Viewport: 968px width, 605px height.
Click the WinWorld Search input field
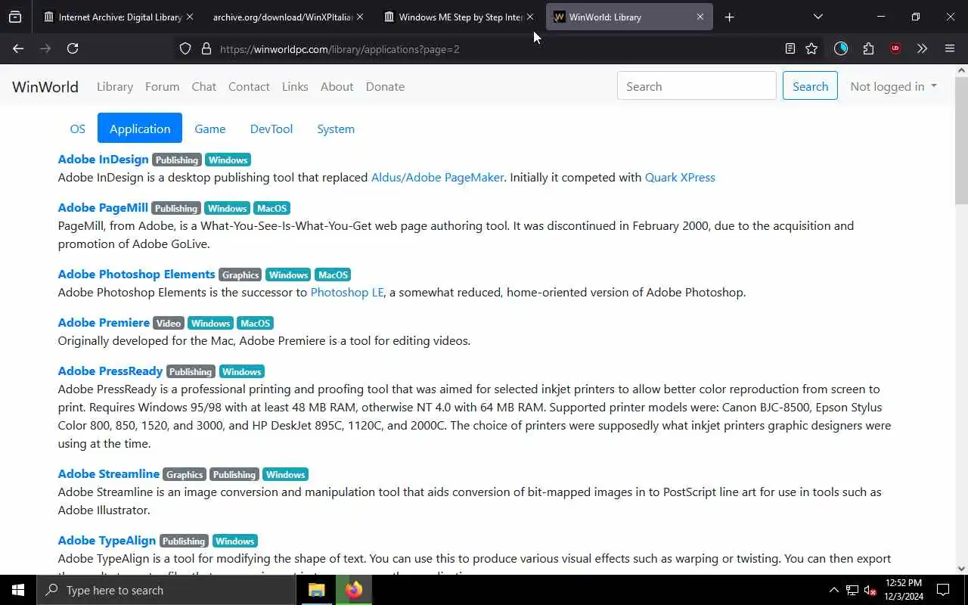point(697,86)
